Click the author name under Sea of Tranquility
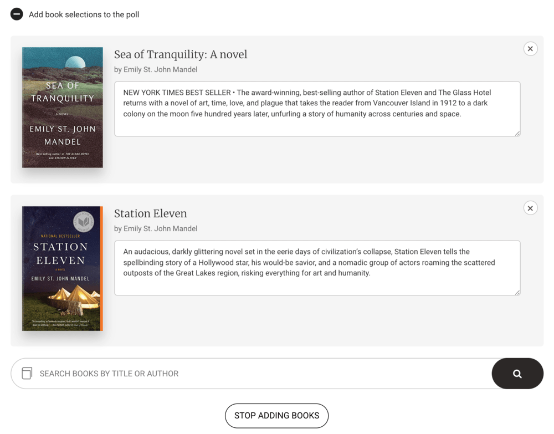554x434 pixels. 156,69
